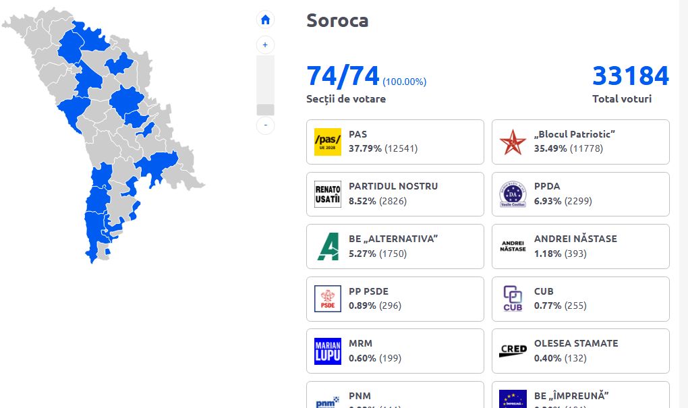Click the green Alternativa A logo
Viewport: 688px width, 408px height.
point(328,247)
